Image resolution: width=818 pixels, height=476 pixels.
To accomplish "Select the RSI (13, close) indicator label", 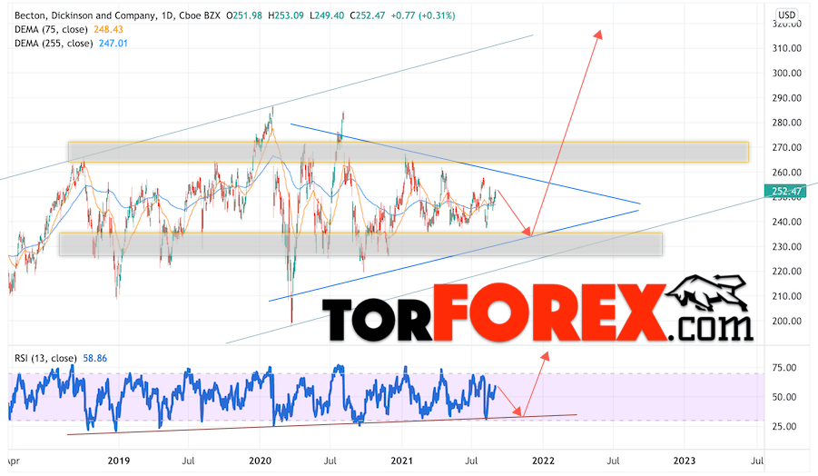I will (45, 358).
